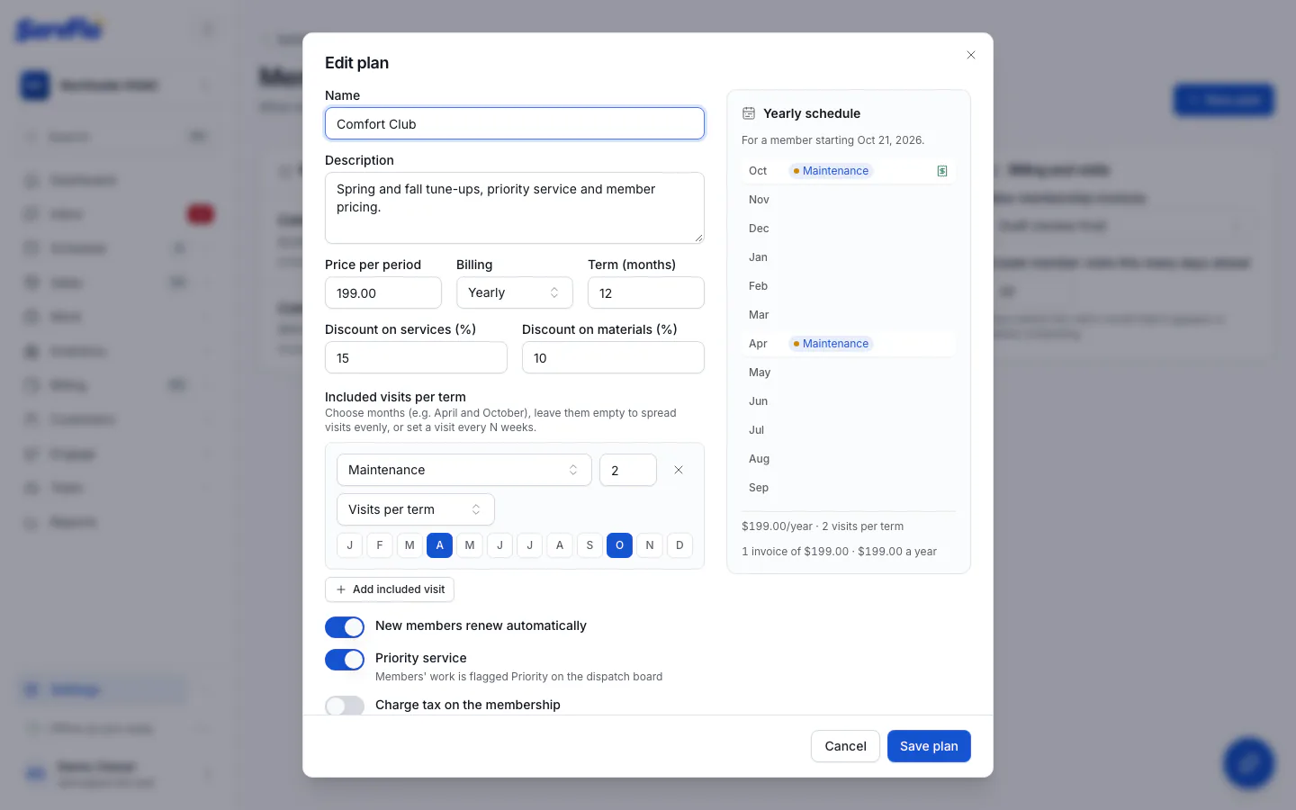The height and width of the screenshot is (810, 1296).
Task: Click the Sep row in Yearly schedule
Action: tap(849, 488)
